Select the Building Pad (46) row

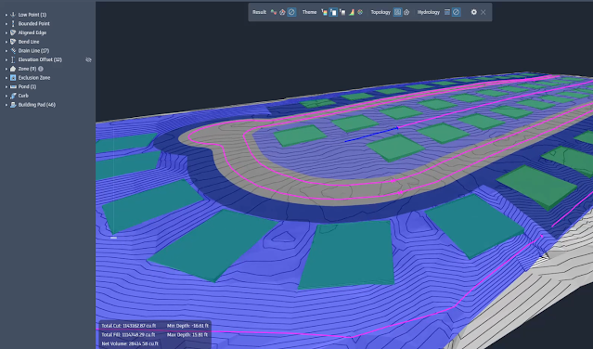pos(47,105)
